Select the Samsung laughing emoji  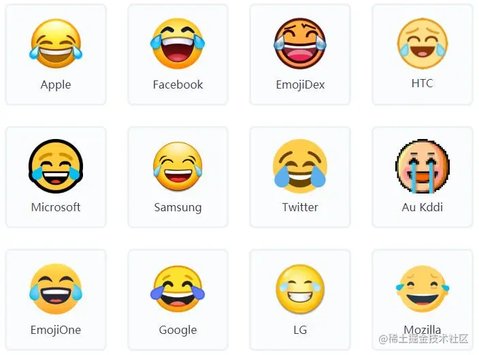point(178,166)
